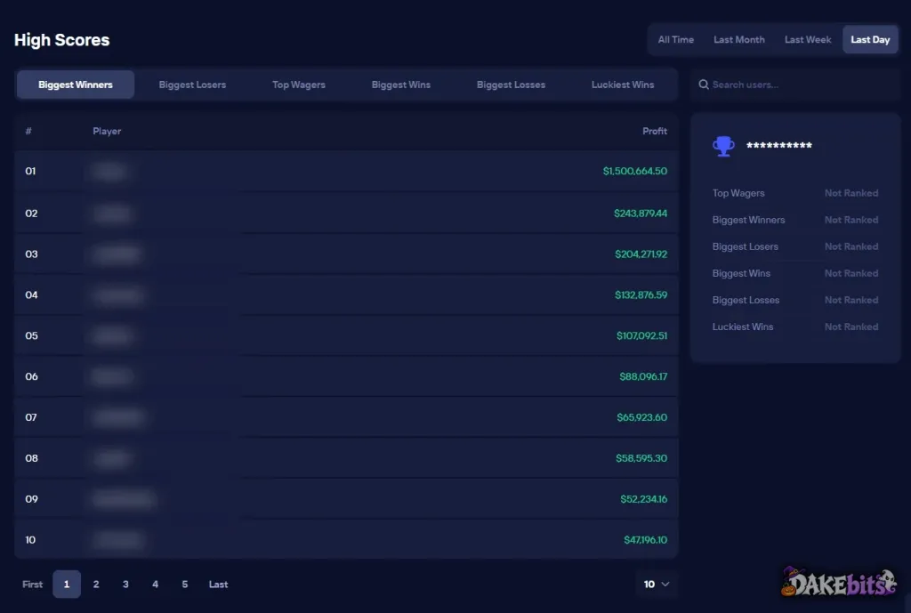Click Biggest Winners in the rank panel
This screenshot has height=613, width=911.
tap(748, 220)
